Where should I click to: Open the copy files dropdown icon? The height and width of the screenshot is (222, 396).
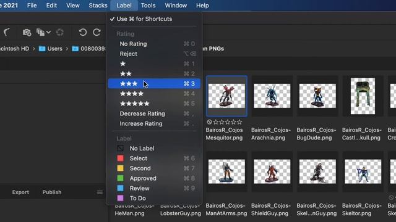point(43,32)
